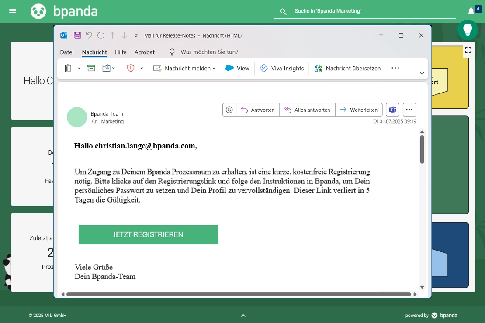Screen dimensions: 485x323
Task: Click Weiterleiten to forward
Action: pos(359,110)
